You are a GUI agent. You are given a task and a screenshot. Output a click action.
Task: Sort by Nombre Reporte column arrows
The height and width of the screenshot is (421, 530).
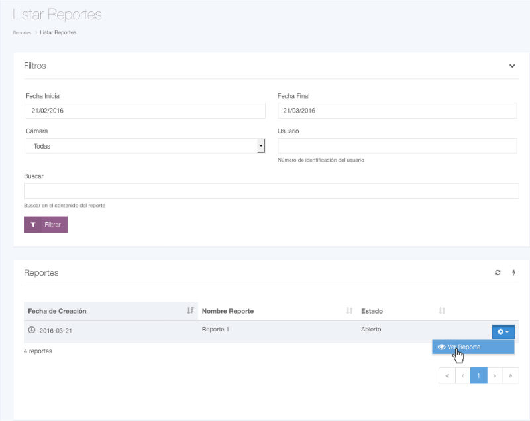pos(349,311)
